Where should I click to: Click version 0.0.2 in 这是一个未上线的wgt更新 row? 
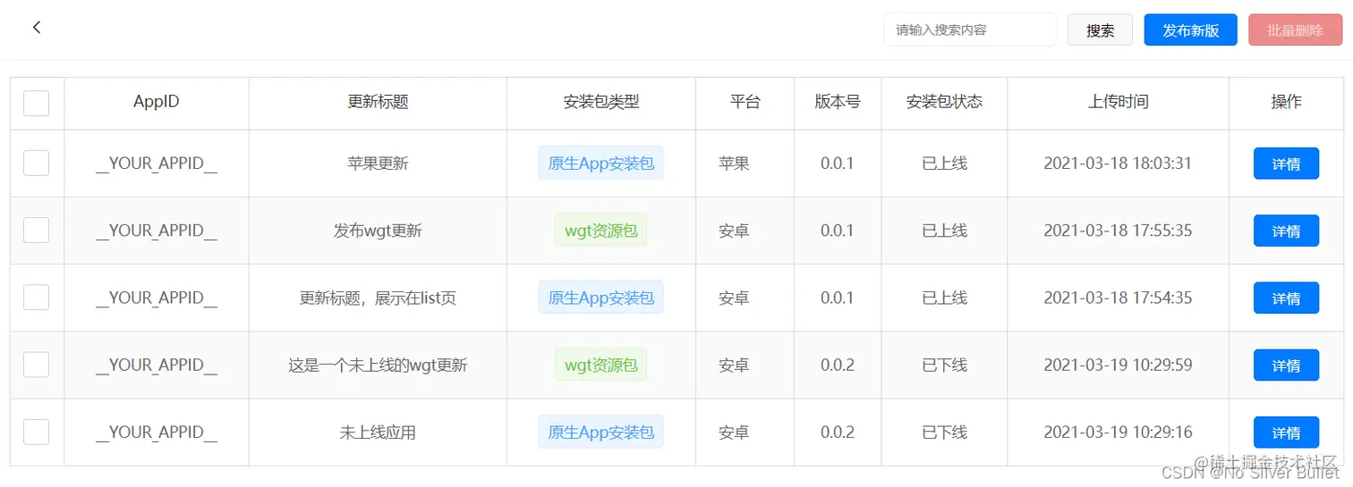point(838,365)
